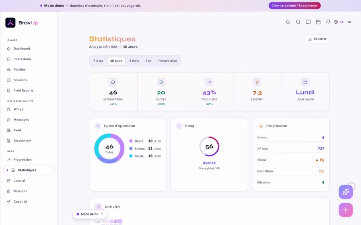
Task: Open chat bubble icon in header
Action: (308, 22)
